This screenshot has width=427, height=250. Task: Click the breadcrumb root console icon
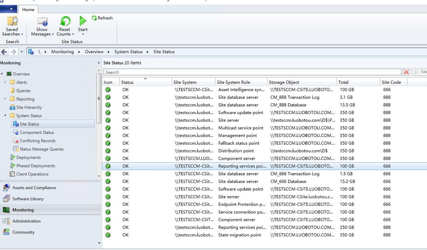pyautogui.click(x=31, y=52)
